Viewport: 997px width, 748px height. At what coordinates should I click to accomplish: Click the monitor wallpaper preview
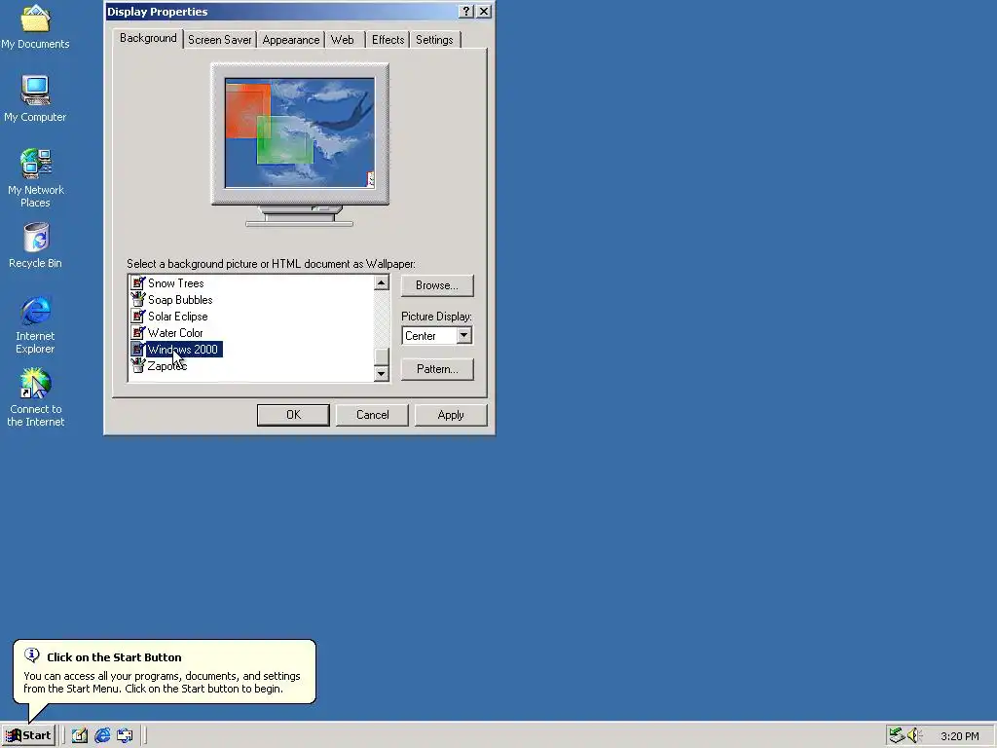click(300, 132)
